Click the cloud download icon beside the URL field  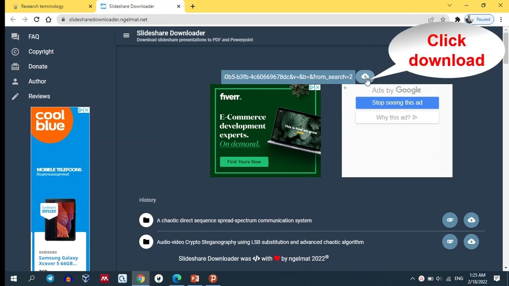(x=365, y=77)
